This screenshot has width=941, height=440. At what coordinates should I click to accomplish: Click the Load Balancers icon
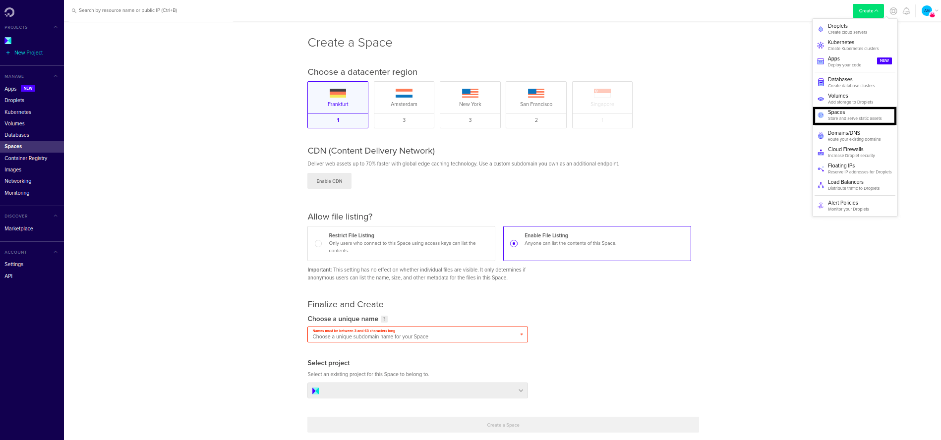[x=821, y=185]
